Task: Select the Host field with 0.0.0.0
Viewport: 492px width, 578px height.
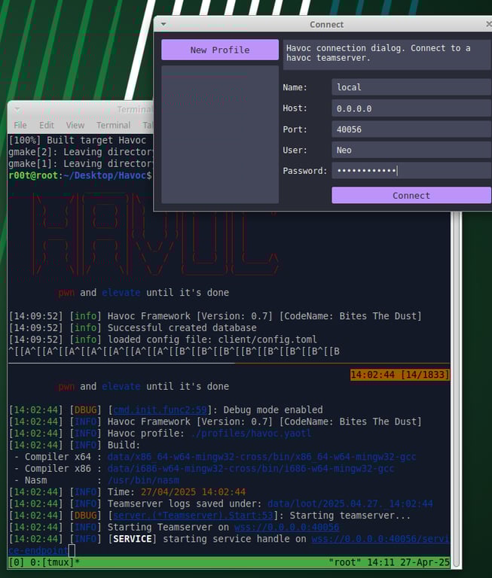Action: coord(411,108)
